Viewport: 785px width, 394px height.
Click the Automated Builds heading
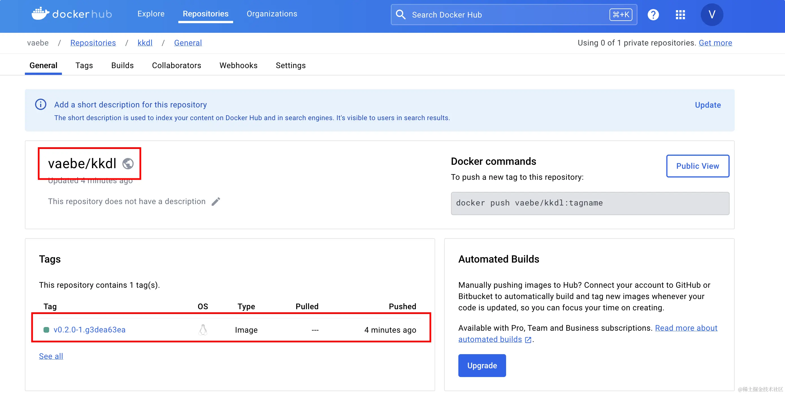(x=498, y=259)
